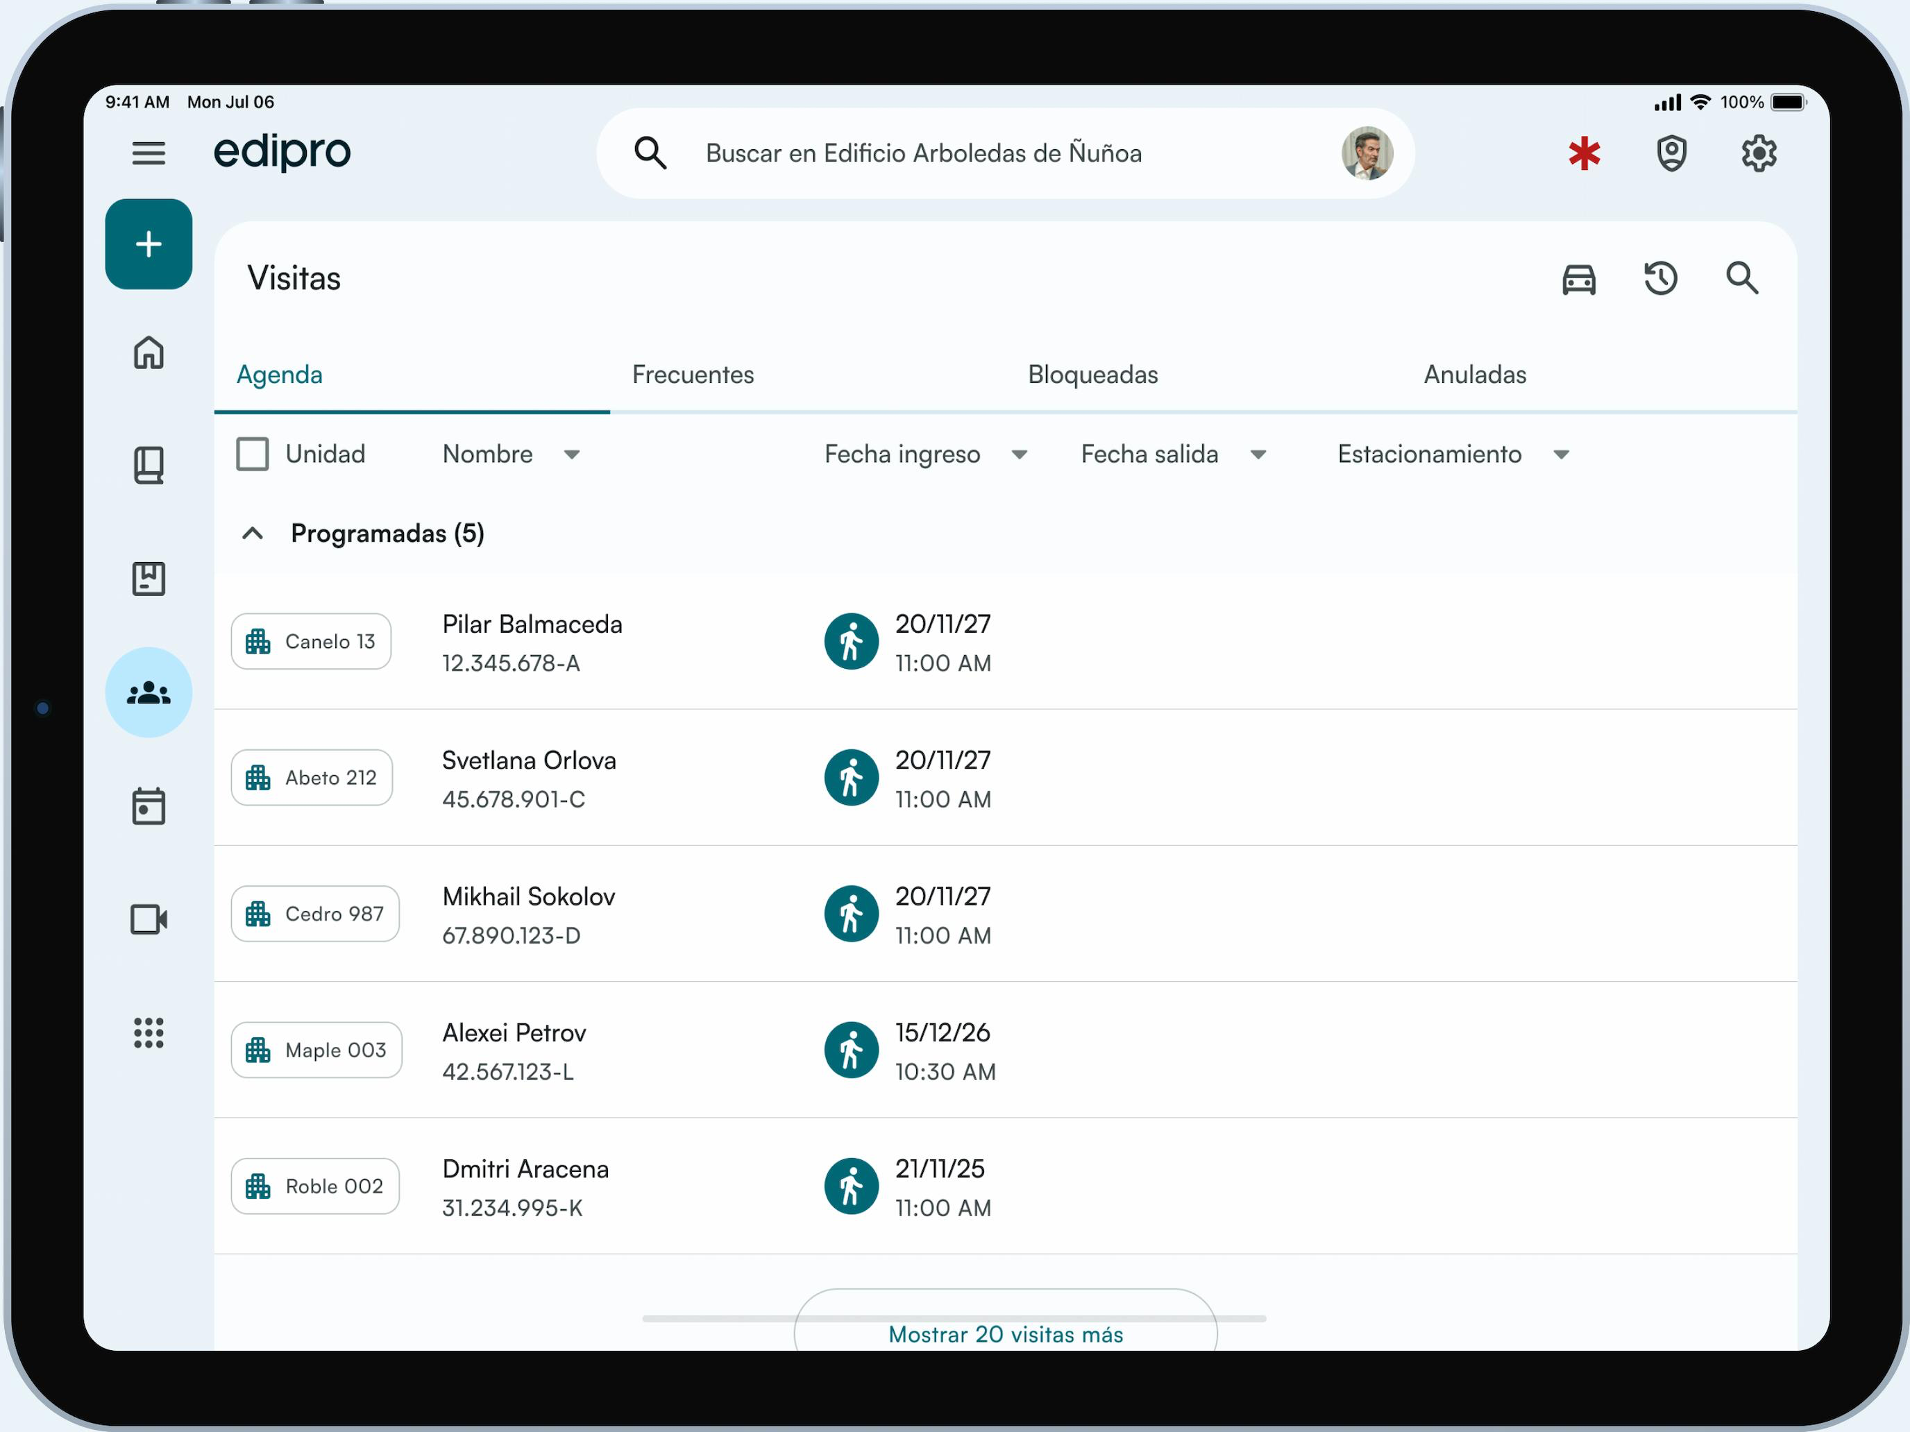This screenshot has height=1432, width=1910.
Task: Click the Maple 003 unit chip
Action: [x=317, y=1050]
